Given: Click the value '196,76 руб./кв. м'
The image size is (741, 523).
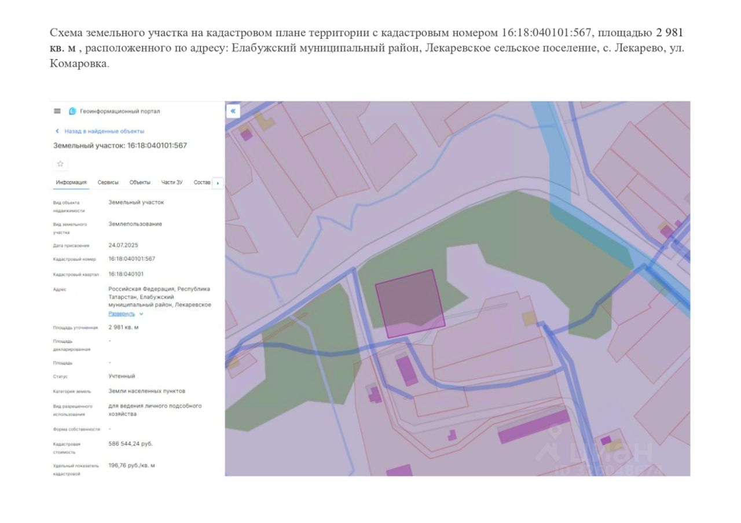Looking at the screenshot, I should (x=132, y=465).
